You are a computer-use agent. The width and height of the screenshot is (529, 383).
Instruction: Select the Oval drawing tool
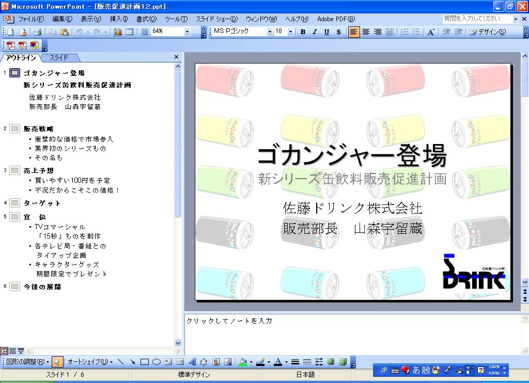(x=156, y=362)
